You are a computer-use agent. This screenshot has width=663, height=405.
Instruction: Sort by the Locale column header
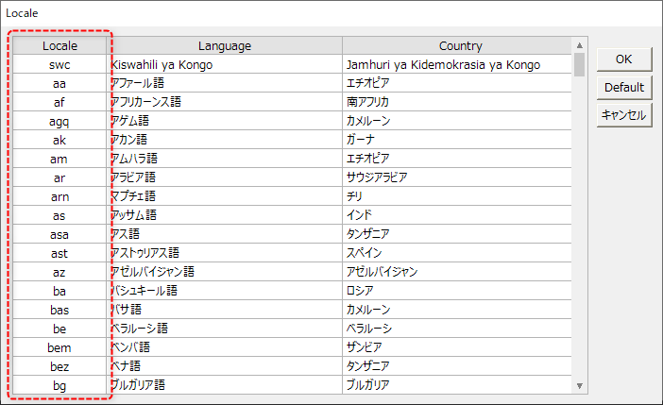[60, 45]
